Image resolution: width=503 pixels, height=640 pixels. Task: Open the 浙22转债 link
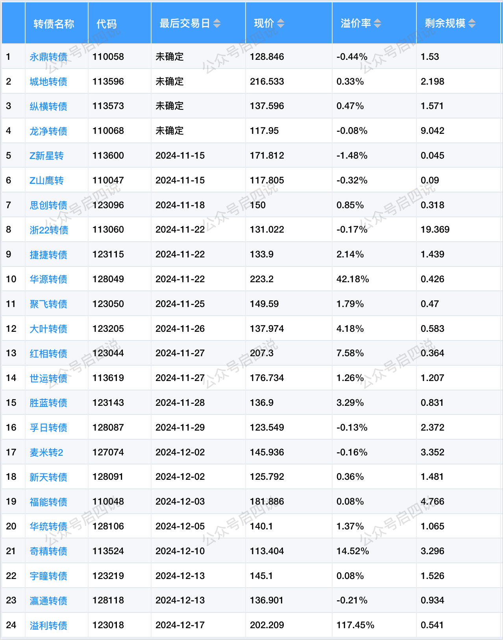point(49,230)
